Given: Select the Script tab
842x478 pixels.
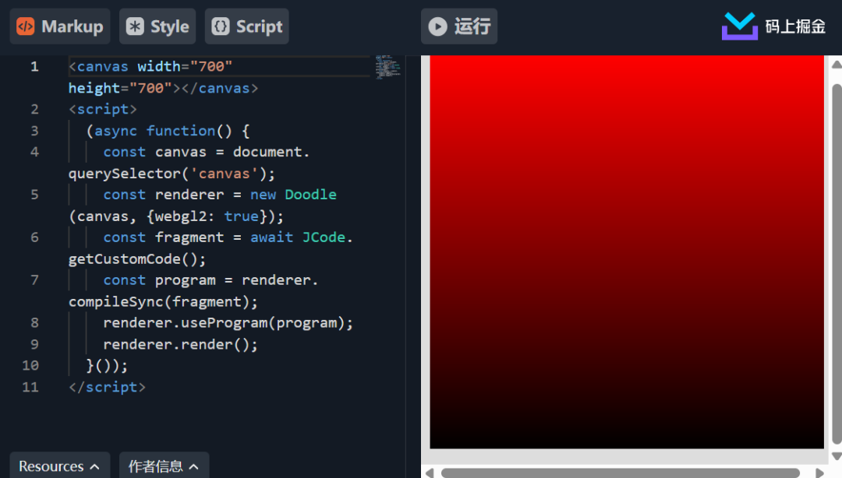Looking at the screenshot, I should (x=246, y=26).
